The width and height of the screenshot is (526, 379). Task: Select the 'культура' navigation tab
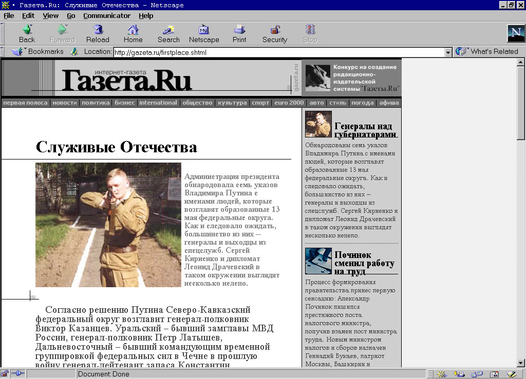coord(232,103)
